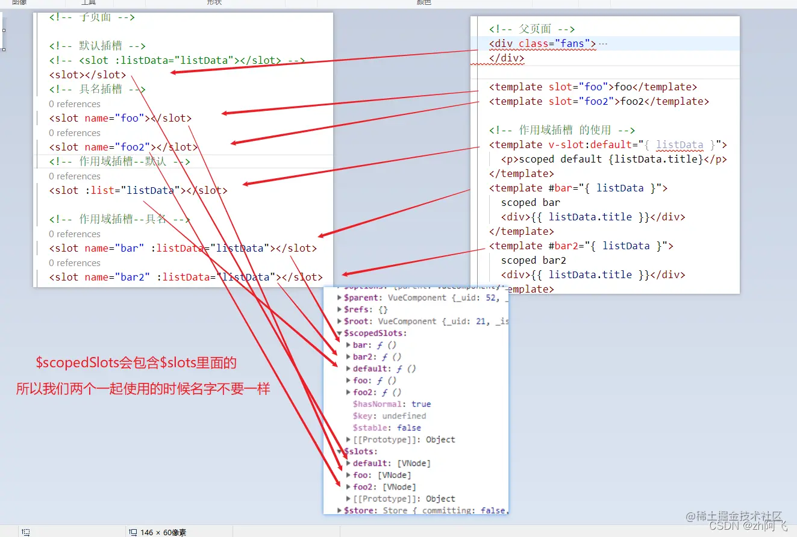Click the 子页面 comment line
The width and height of the screenshot is (797, 537).
pos(92,17)
